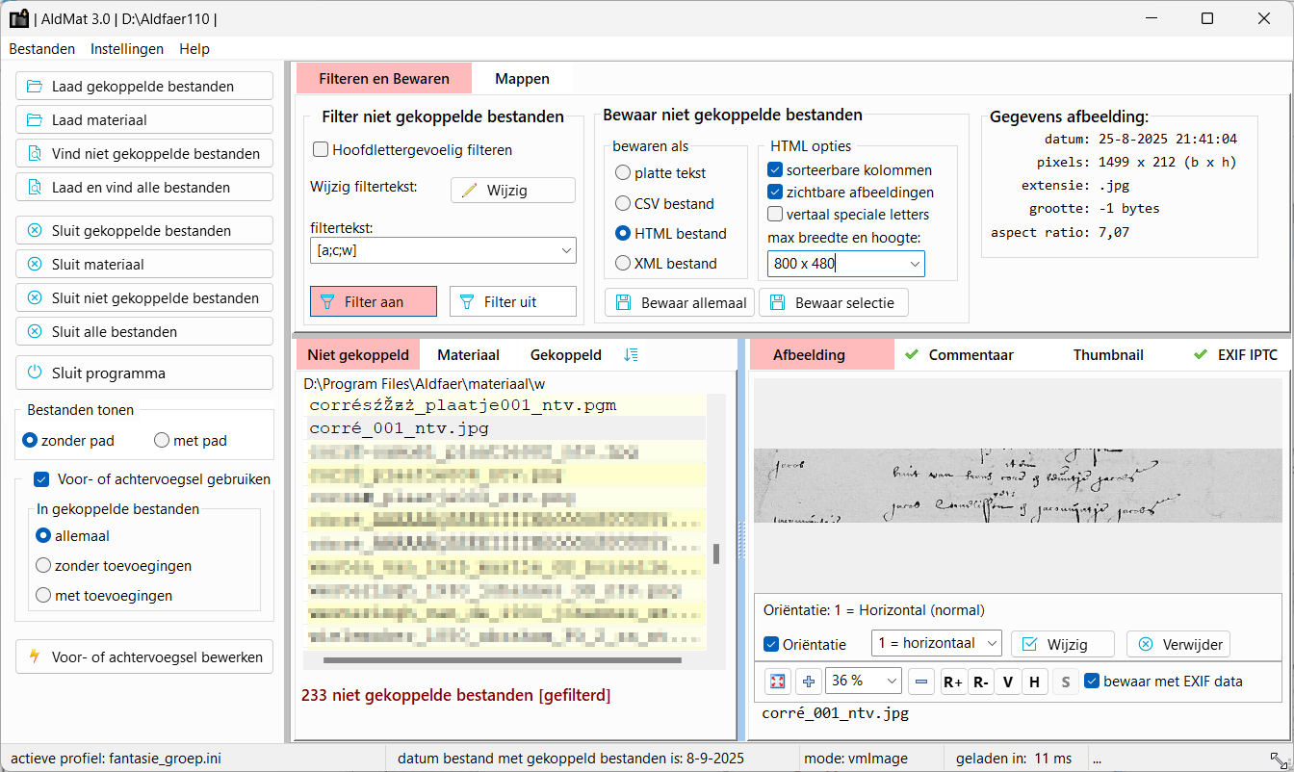Click the sort order icon beside Gekoppeld

pyautogui.click(x=631, y=354)
